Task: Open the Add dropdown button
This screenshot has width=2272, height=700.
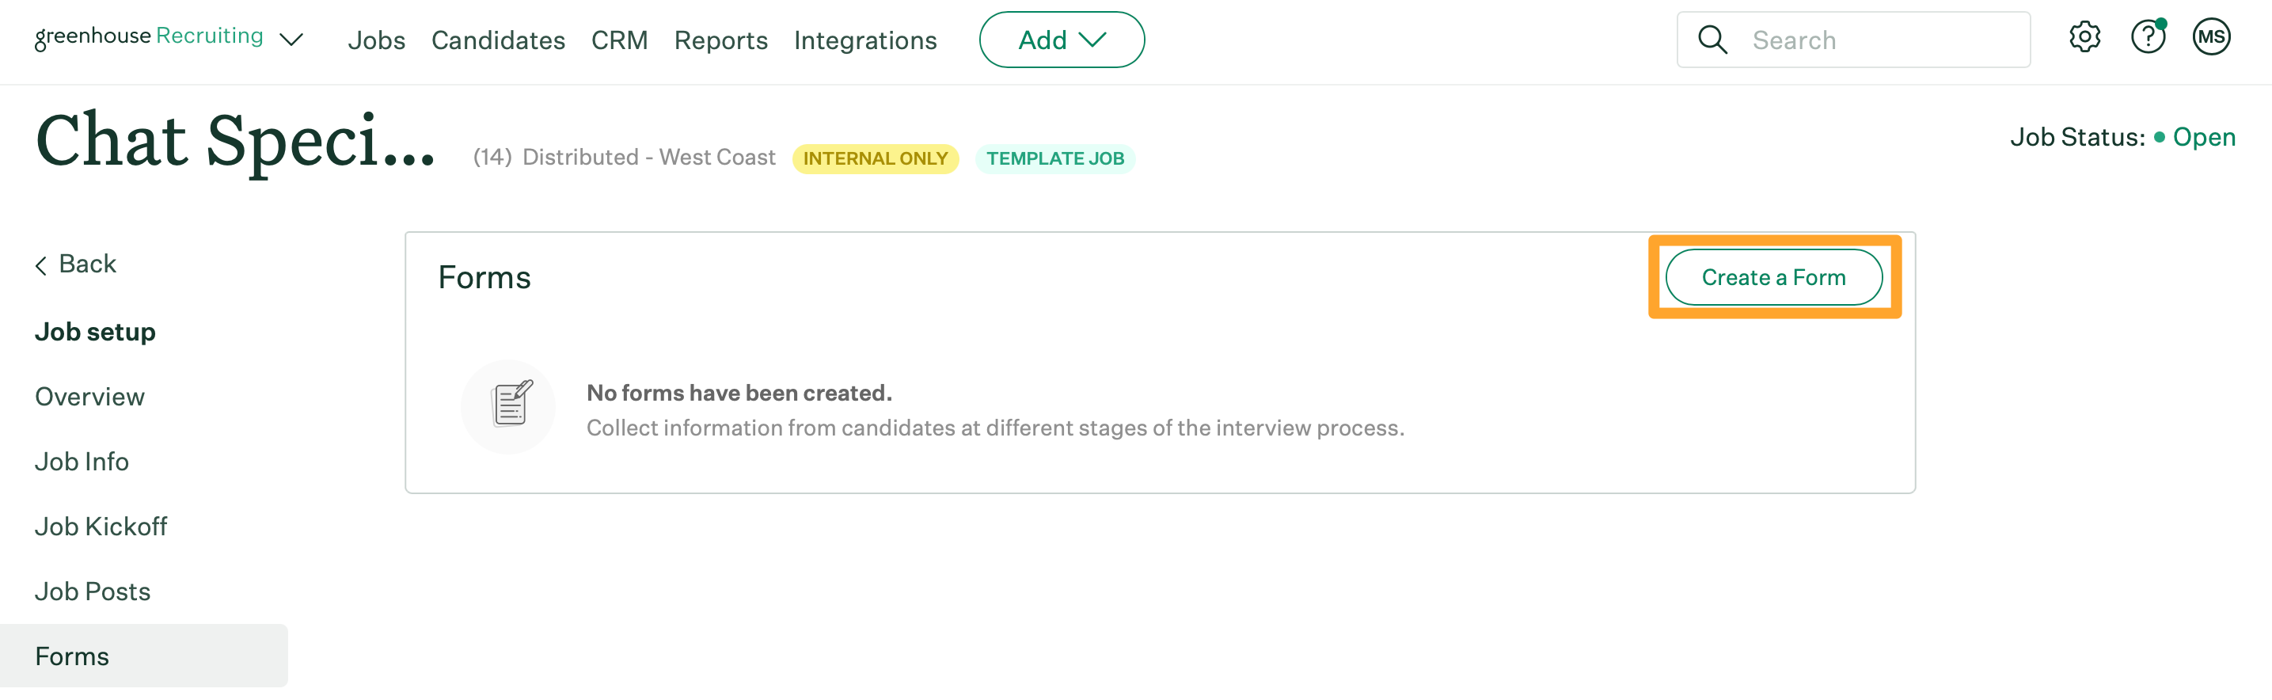Action: 1061,40
